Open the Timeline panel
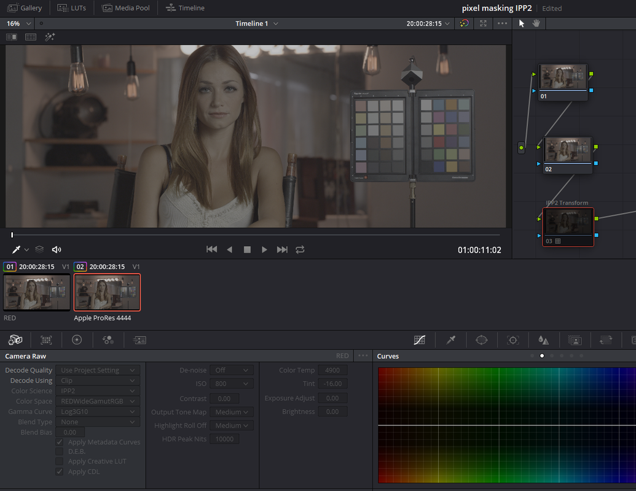 186,8
